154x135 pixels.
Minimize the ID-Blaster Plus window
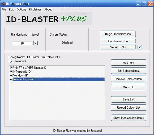[x=139, y=4]
